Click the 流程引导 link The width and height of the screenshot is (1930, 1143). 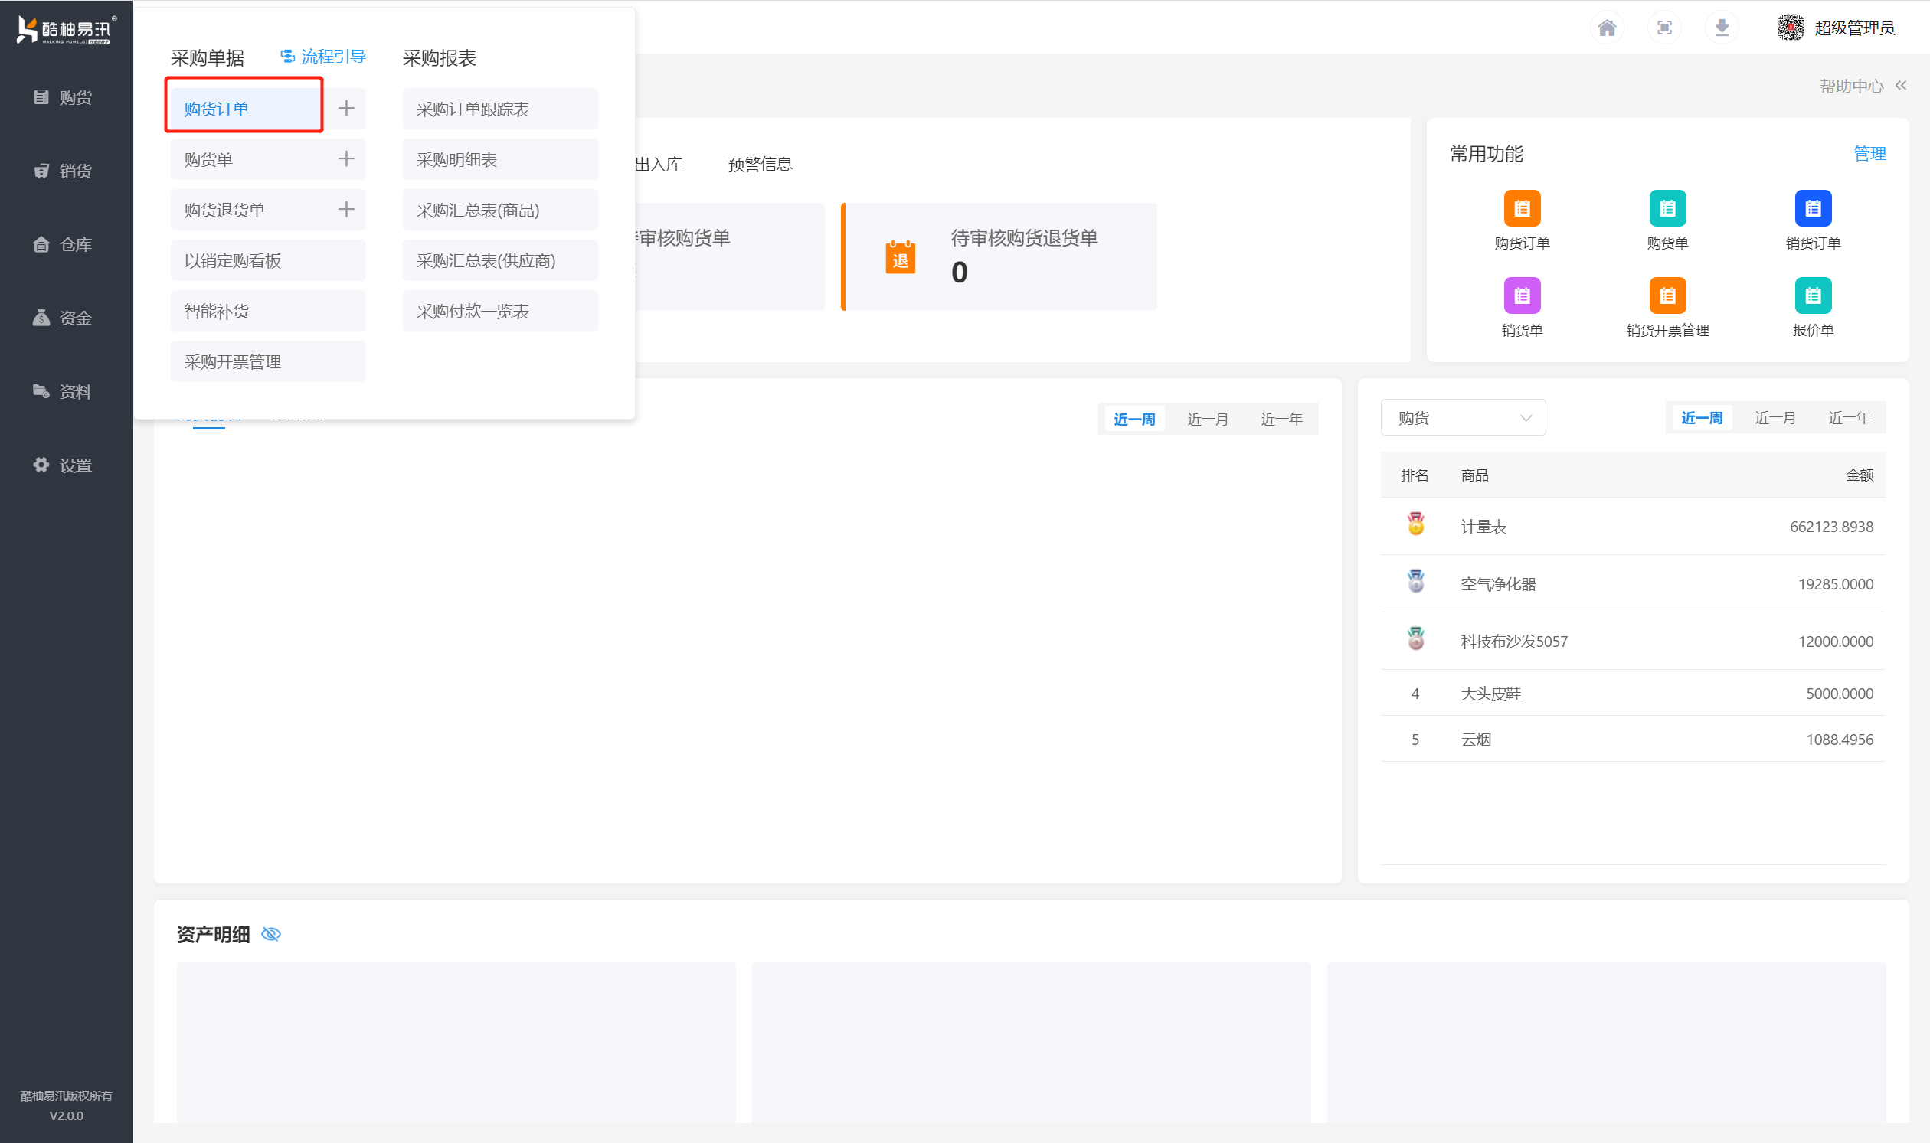[x=323, y=57]
